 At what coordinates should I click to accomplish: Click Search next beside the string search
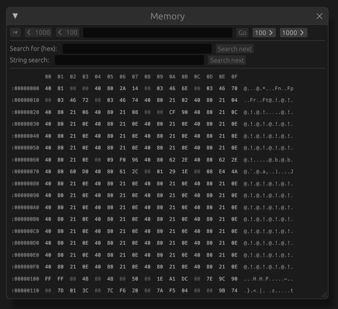coord(227,60)
